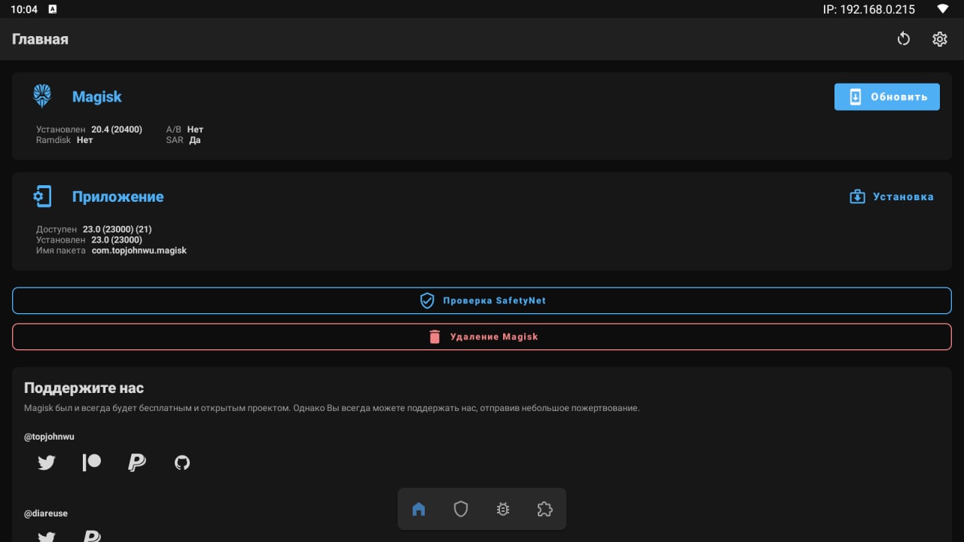Switch to the Home tab in bottom navigation
This screenshot has width=964, height=542.
point(419,510)
